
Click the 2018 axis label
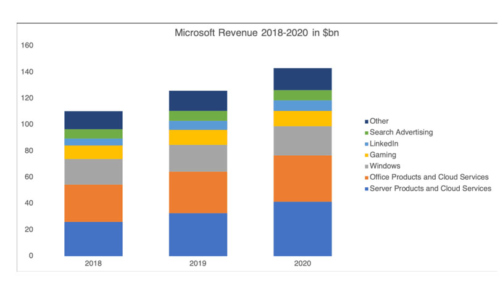coord(93,264)
